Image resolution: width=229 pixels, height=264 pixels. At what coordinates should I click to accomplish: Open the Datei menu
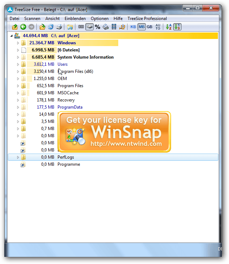pyautogui.click(x=15, y=19)
